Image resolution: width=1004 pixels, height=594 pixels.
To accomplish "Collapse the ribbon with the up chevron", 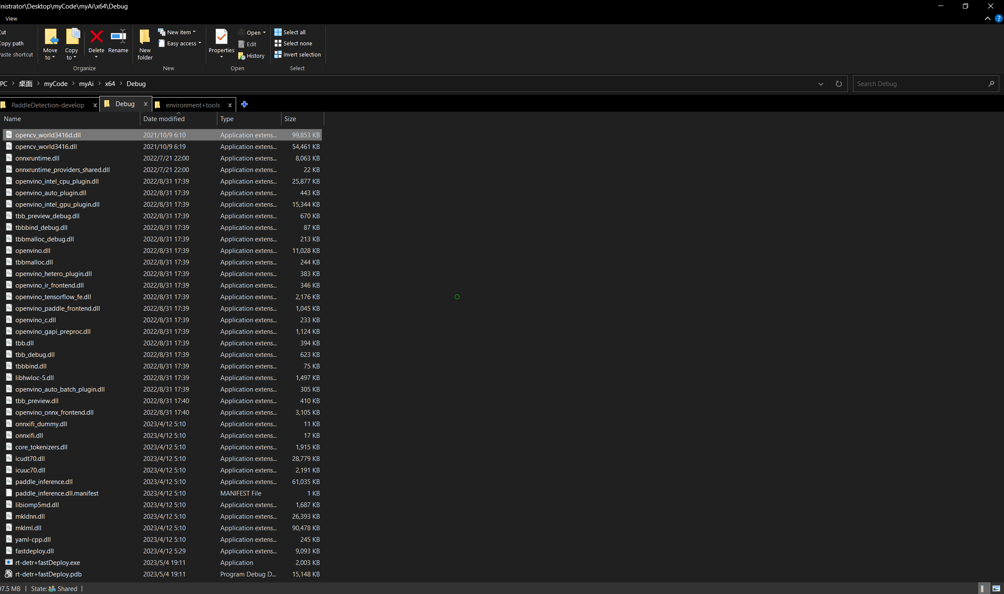I will tap(987, 18).
